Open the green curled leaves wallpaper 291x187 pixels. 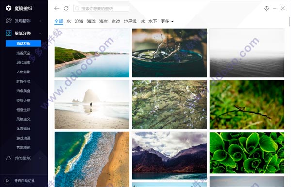(247, 153)
